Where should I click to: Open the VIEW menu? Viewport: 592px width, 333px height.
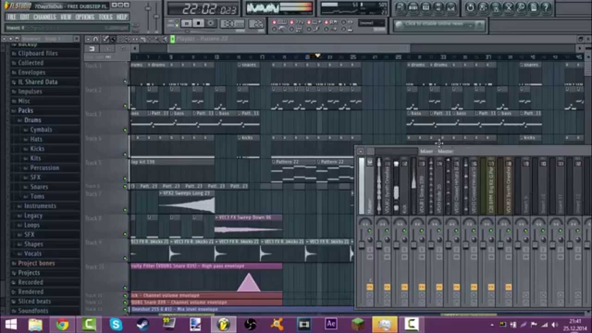point(66,17)
